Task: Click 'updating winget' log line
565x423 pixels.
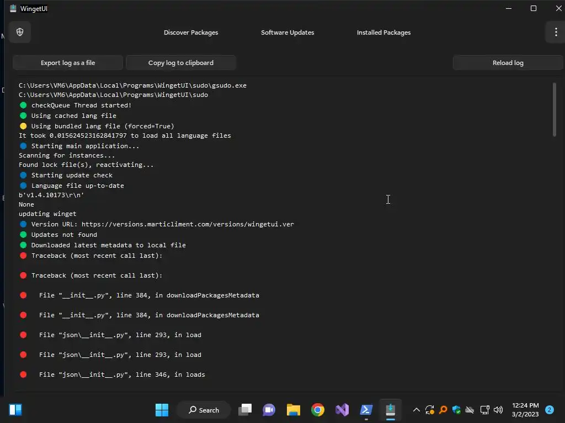Action: [x=47, y=214]
